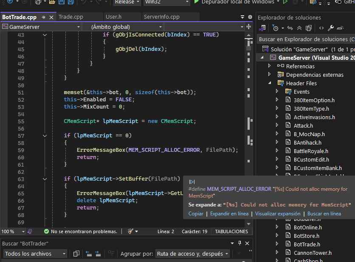The height and width of the screenshot is (262, 355).
Task: Collapse the GameServer project node
Action: [x=262, y=57]
